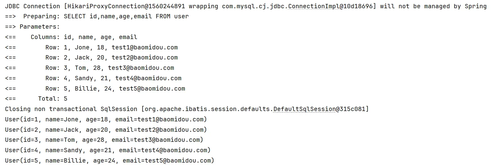Click the Row entry for Billie

click(115, 89)
